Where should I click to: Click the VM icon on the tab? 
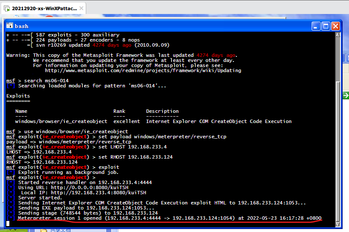click(7, 8)
